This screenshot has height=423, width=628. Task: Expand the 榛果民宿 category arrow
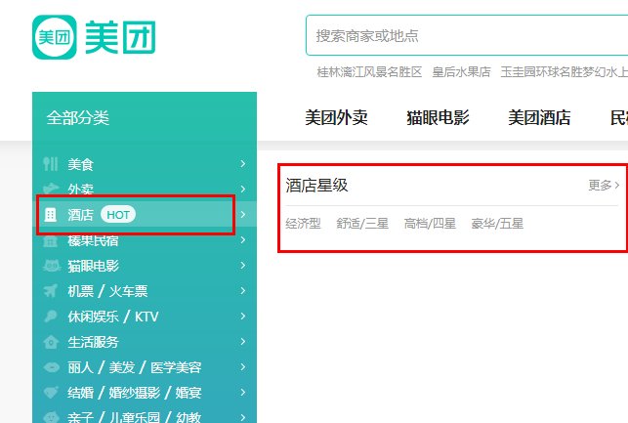pyautogui.click(x=243, y=240)
